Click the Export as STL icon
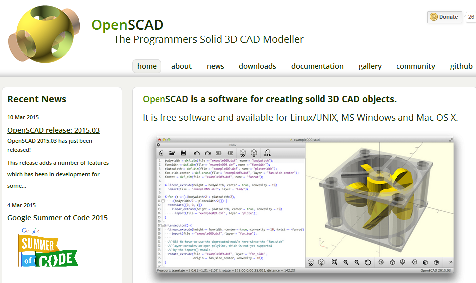The height and width of the screenshot is (283, 476). (x=267, y=153)
